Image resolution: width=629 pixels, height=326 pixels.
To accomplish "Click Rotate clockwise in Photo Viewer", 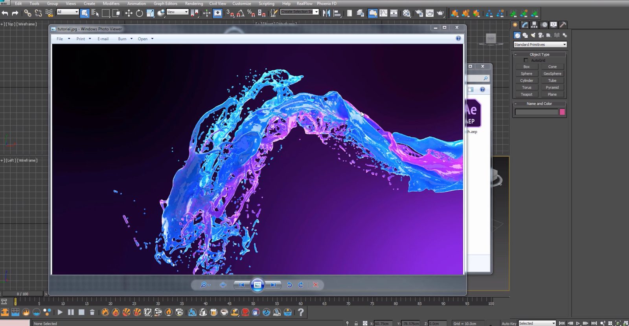I will click(301, 285).
